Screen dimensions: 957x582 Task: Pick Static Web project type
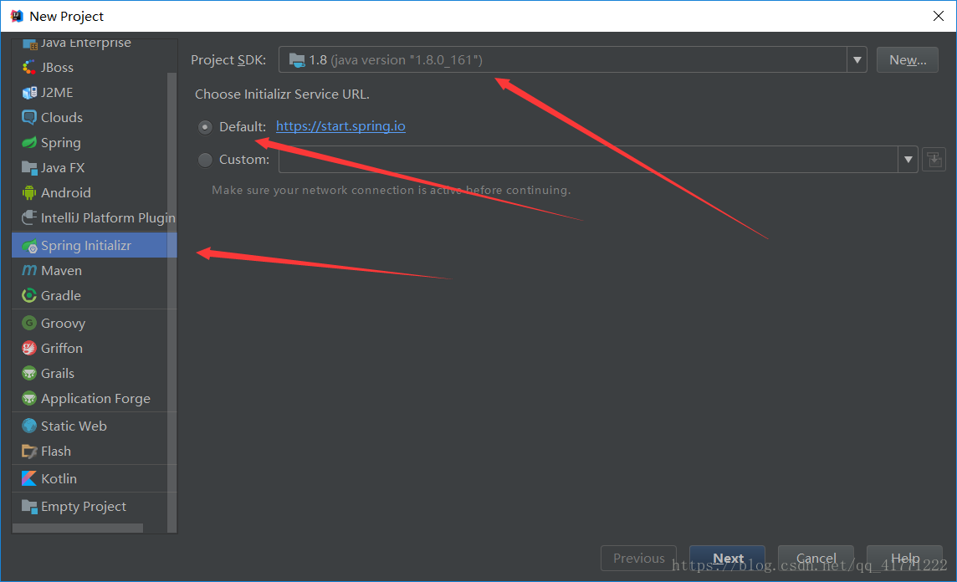coord(94,426)
